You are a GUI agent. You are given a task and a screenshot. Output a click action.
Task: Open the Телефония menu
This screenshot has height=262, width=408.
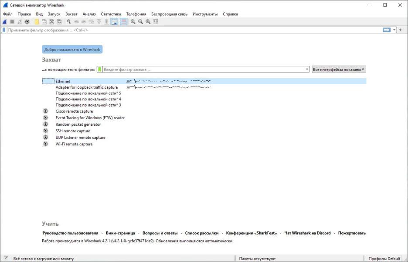coord(136,14)
